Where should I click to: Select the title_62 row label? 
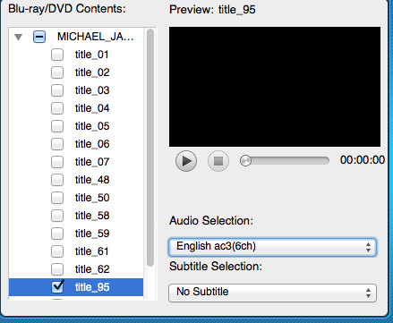click(92, 269)
